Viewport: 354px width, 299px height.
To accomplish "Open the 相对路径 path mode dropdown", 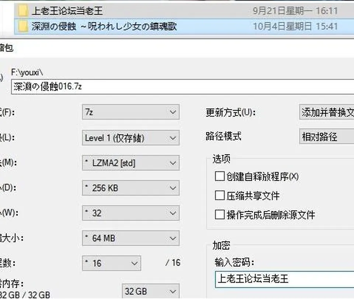I will pos(327,136).
